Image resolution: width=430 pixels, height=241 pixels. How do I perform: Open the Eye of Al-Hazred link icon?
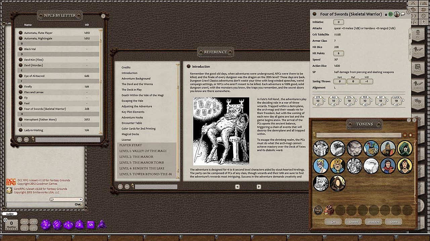(x=20, y=76)
